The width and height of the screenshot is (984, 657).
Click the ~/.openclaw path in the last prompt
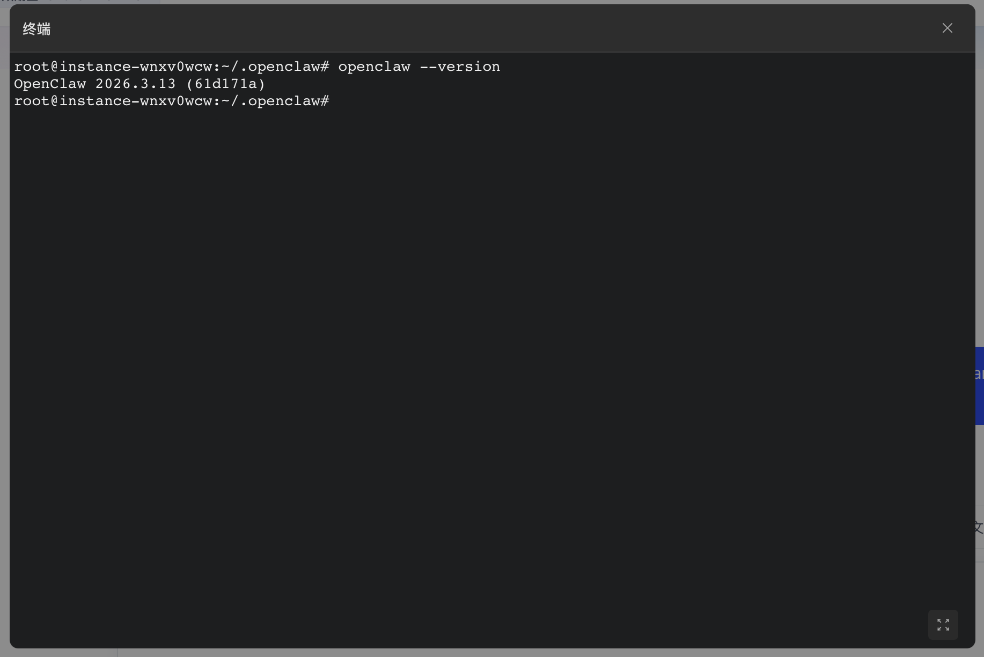(x=275, y=101)
